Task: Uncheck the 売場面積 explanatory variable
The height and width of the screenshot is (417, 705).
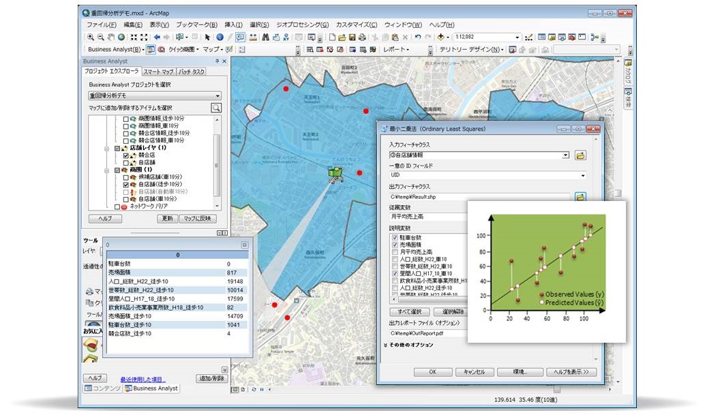Action: pyautogui.click(x=395, y=245)
